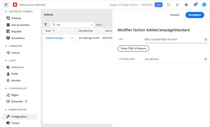Viewport: 210px width, 127px height.
Task: Clear the acs search text
Action: pyautogui.click(x=92, y=25)
